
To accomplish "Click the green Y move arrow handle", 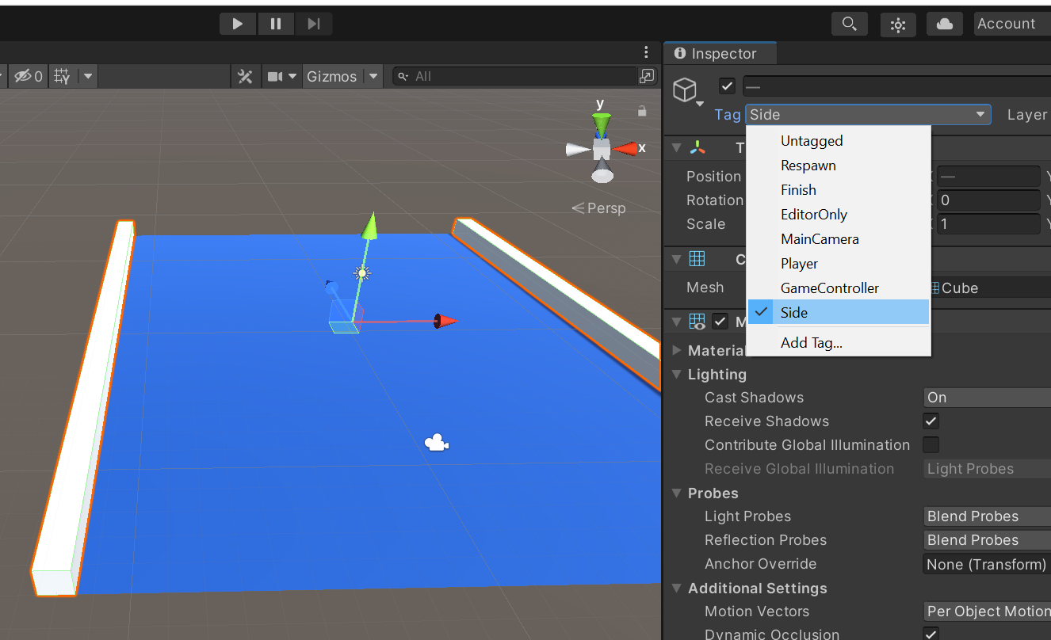I will pos(369,225).
